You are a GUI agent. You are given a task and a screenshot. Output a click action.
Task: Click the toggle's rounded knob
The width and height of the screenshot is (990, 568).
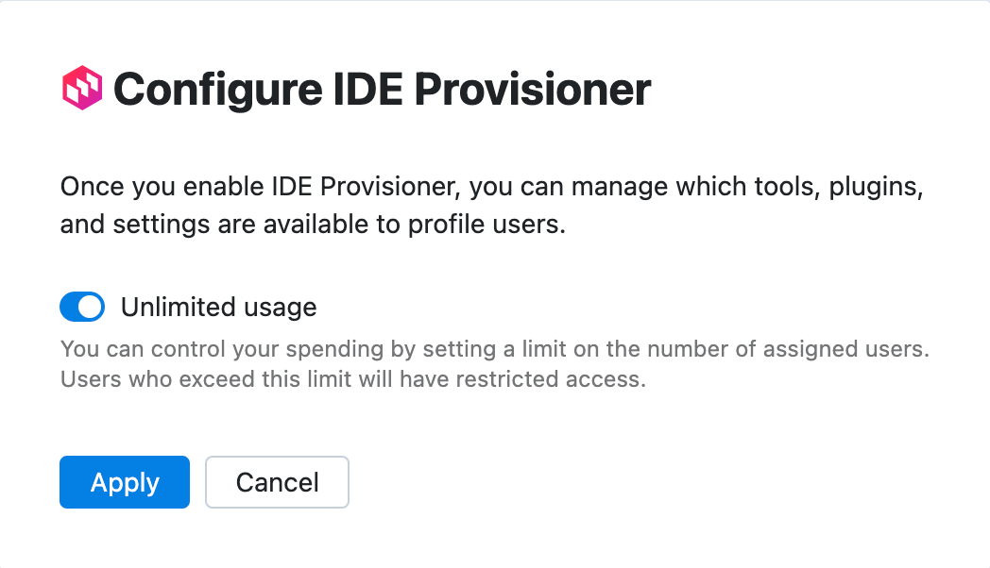pos(92,307)
